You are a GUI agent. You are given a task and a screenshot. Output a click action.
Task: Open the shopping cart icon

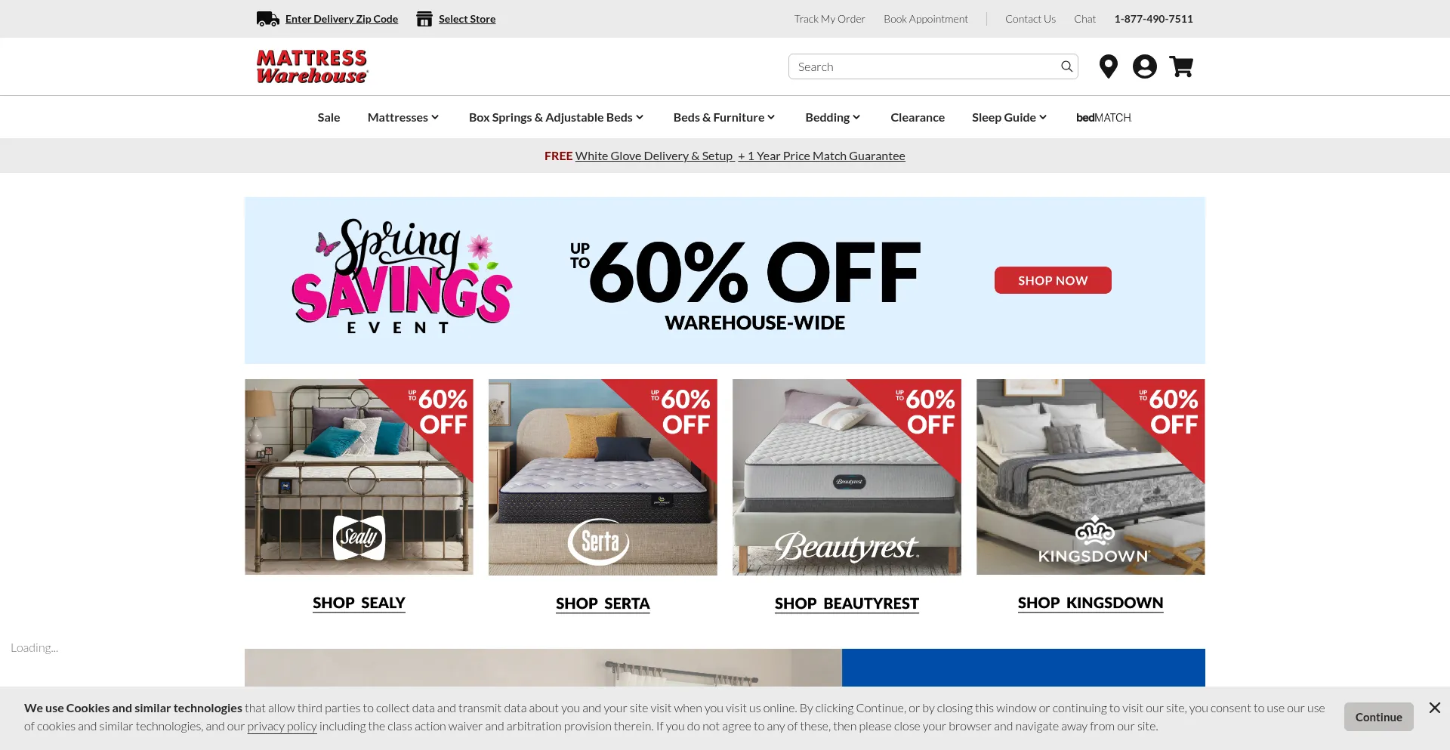coord(1181,66)
